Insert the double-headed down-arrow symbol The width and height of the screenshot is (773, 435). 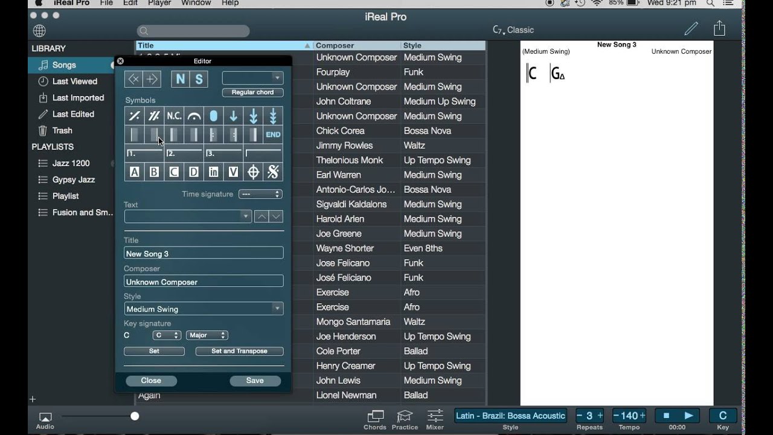254,116
